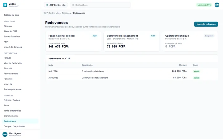Screen dimensions: 223x139
Task: Click the Redevances page heading
Action: pyautogui.click(x=56, y=23)
